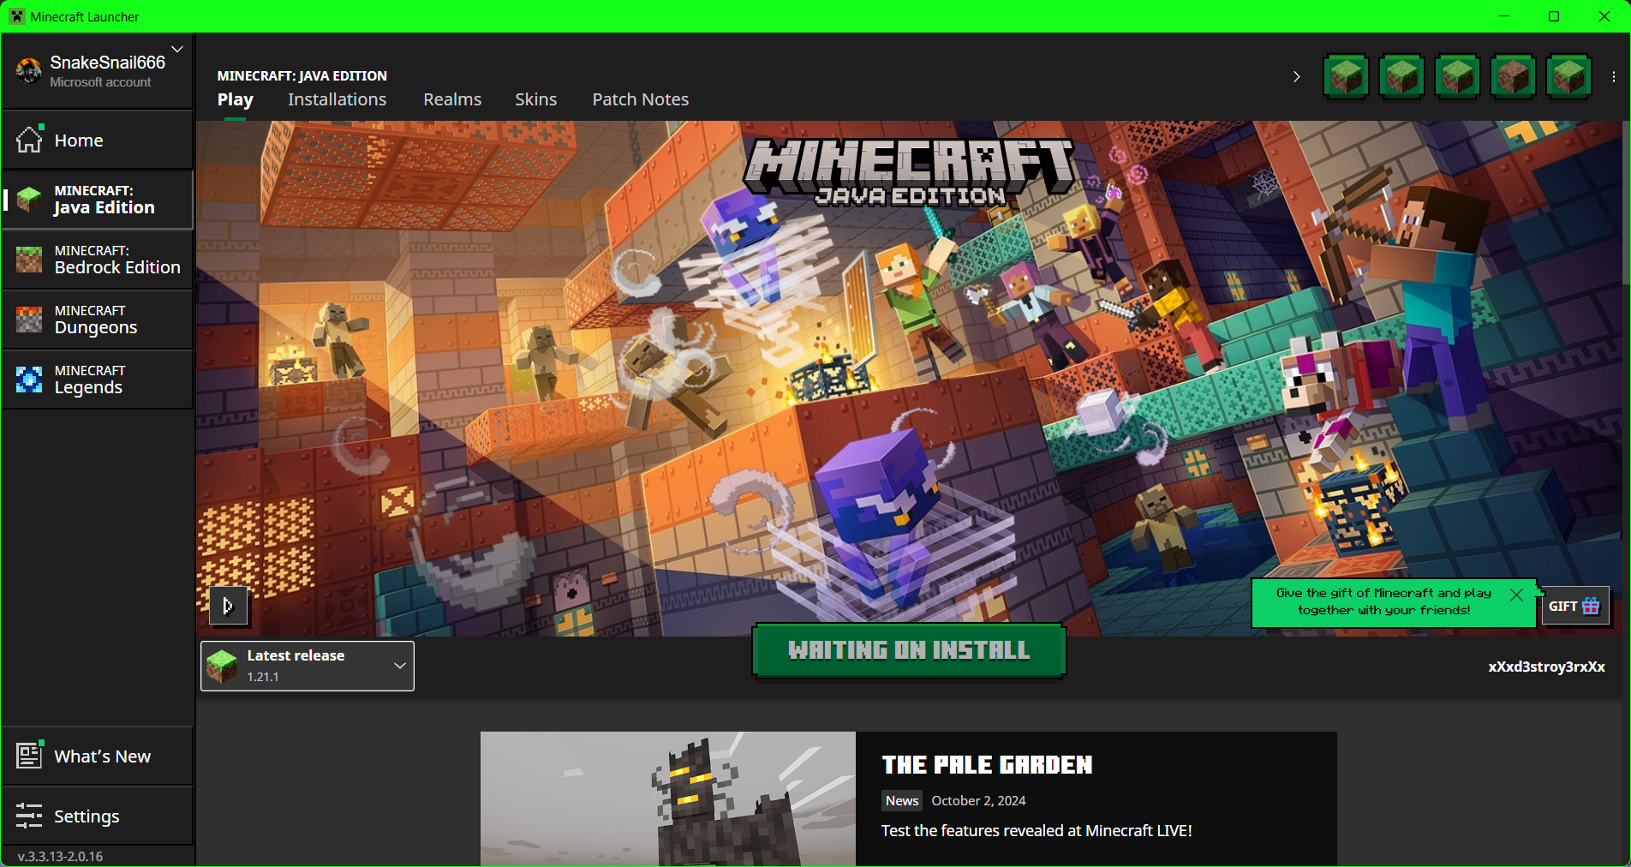Screen dimensions: 1631x867
Task: Click the vertical scrollbar on right edge
Action: coord(1626,202)
